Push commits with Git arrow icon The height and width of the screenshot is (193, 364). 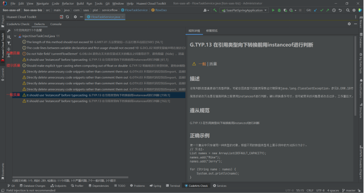(x=328, y=10)
